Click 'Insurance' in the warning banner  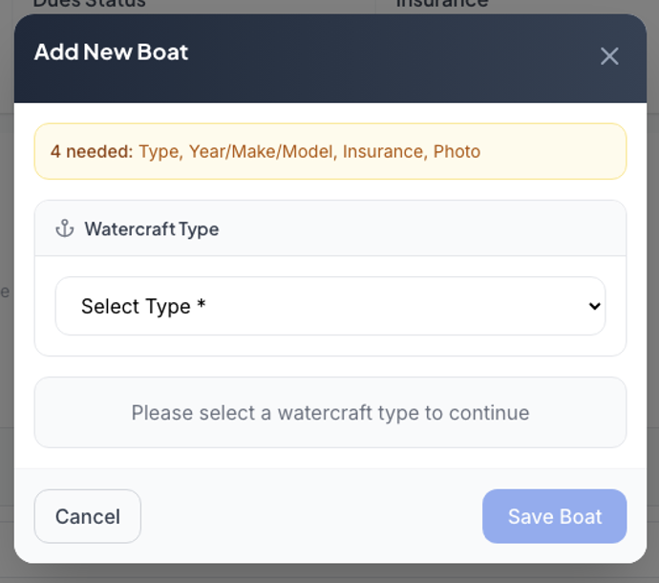(x=382, y=151)
